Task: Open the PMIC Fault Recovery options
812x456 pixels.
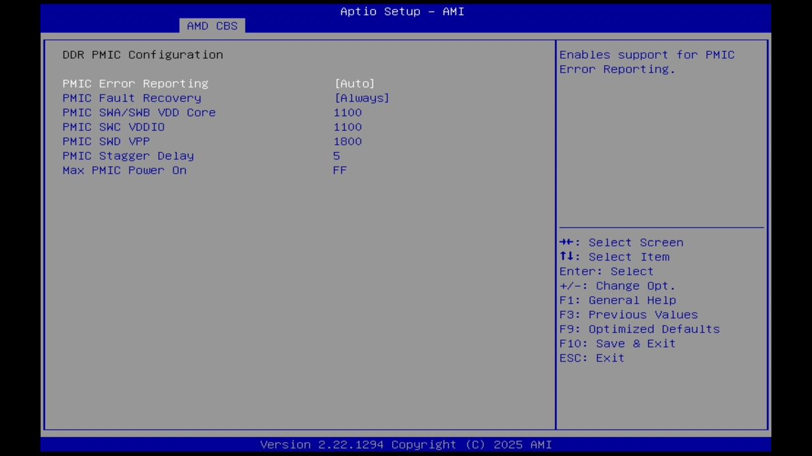Action: [131, 98]
